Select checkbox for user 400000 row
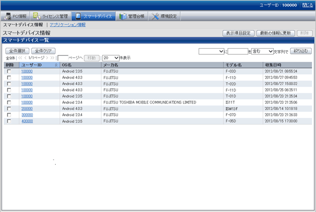Image resolution: width=316 pixels, height=212 pixels. tap(9, 121)
